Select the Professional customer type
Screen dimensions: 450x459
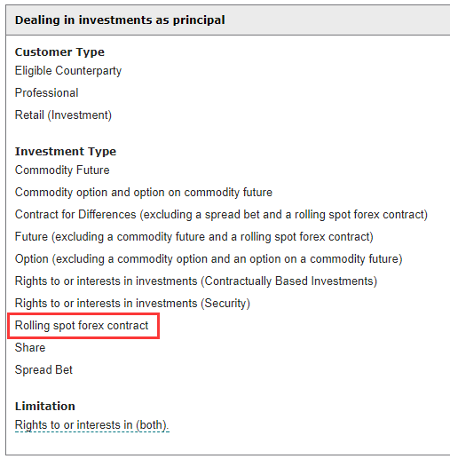pos(47,93)
